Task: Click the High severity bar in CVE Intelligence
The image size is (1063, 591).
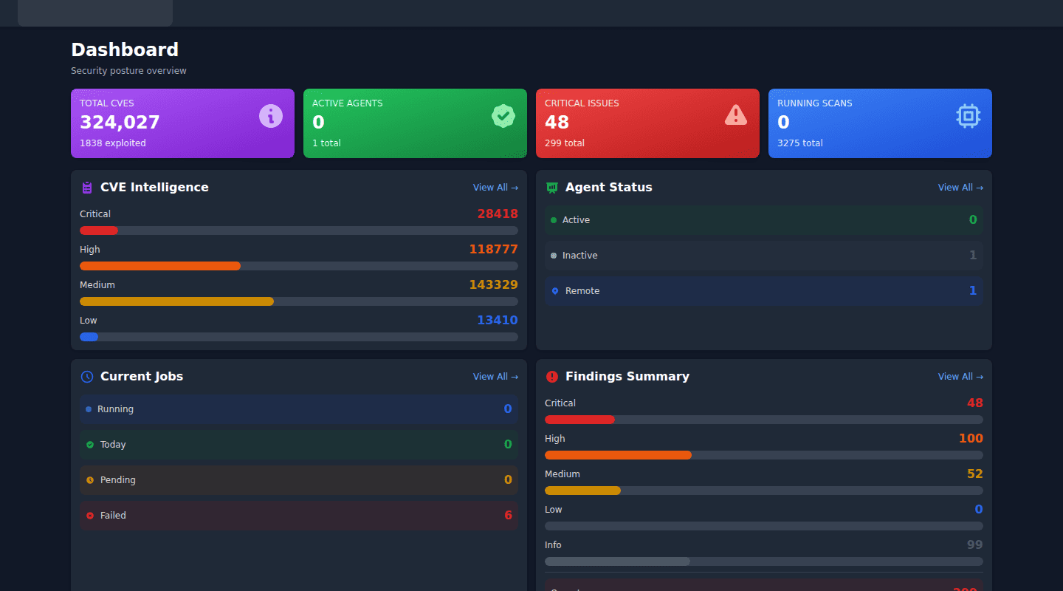Action: [299, 266]
